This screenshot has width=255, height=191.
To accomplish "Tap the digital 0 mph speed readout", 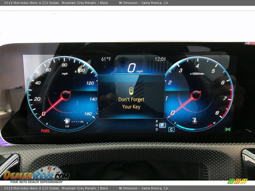I will click(135, 68).
